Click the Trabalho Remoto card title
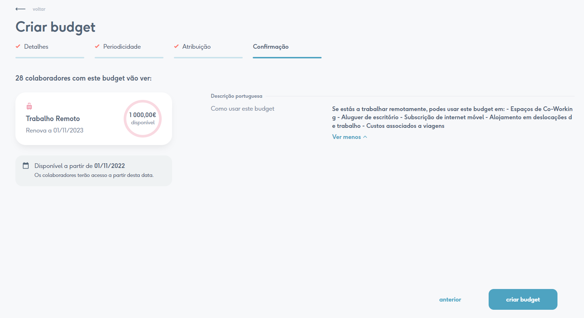The image size is (584, 318). [x=53, y=119]
